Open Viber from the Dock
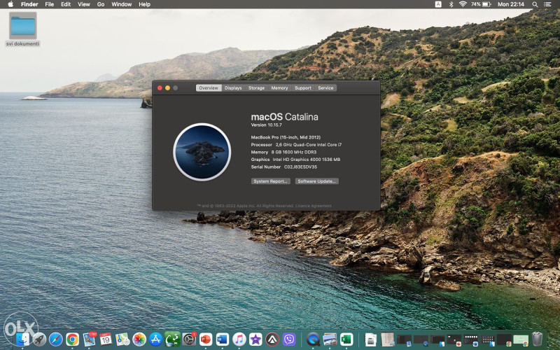This screenshot has height=350, width=560. (289, 339)
